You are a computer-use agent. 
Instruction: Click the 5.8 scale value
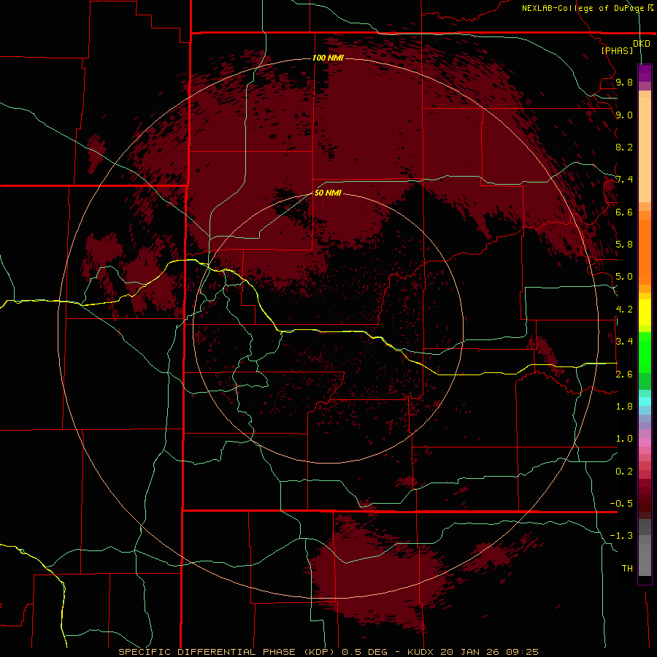[624, 244]
